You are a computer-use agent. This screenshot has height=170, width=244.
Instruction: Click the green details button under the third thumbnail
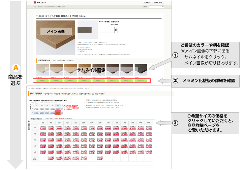click(70, 81)
